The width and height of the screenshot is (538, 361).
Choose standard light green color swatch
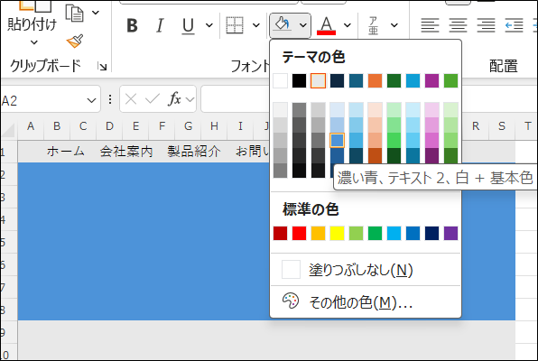357,234
